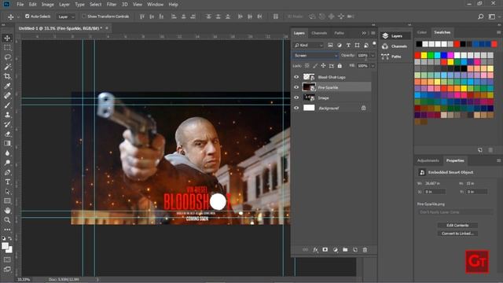Screen dimensions: 503x283
Task: Select the Blur tool
Action: [7, 153]
